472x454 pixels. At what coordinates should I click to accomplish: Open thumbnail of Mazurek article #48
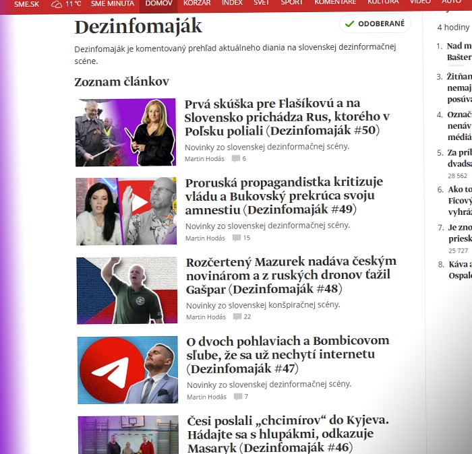127,290
